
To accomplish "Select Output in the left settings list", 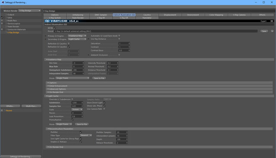I will point(11,15).
